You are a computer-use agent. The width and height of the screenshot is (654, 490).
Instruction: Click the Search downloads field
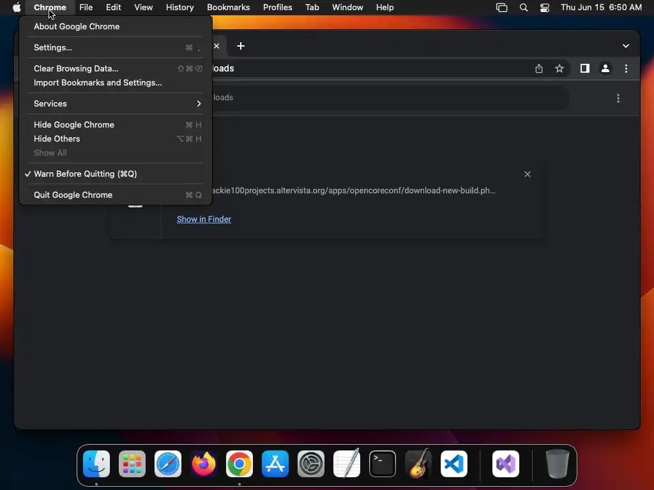pyautogui.click(x=390, y=98)
